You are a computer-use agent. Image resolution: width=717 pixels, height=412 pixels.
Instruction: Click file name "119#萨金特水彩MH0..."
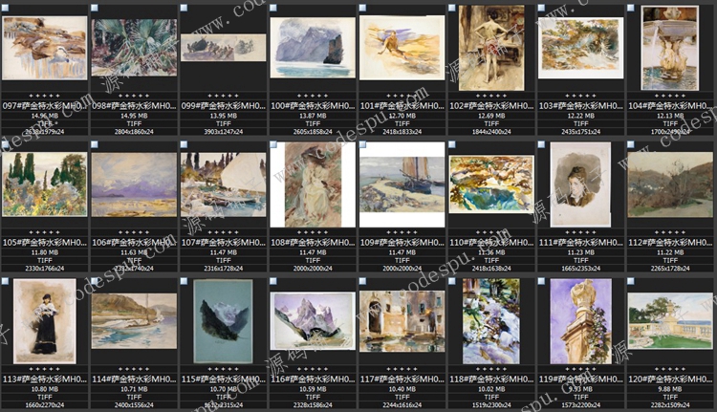click(x=580, y=379)
